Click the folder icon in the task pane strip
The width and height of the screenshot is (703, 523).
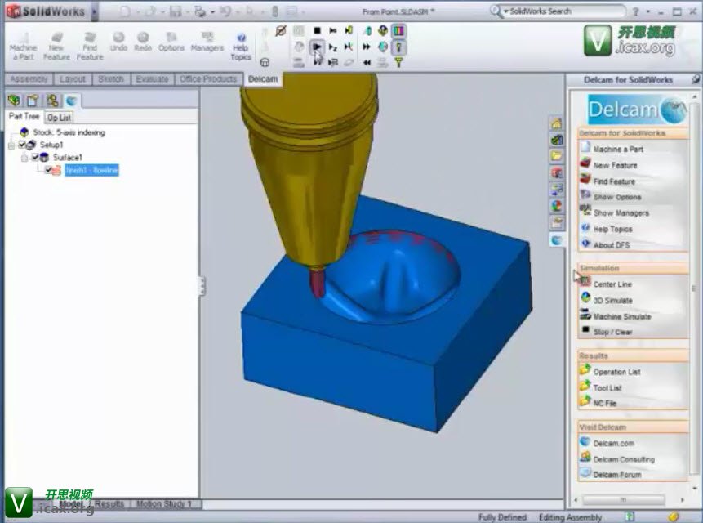pyautogui.click(x=556, y=156)
